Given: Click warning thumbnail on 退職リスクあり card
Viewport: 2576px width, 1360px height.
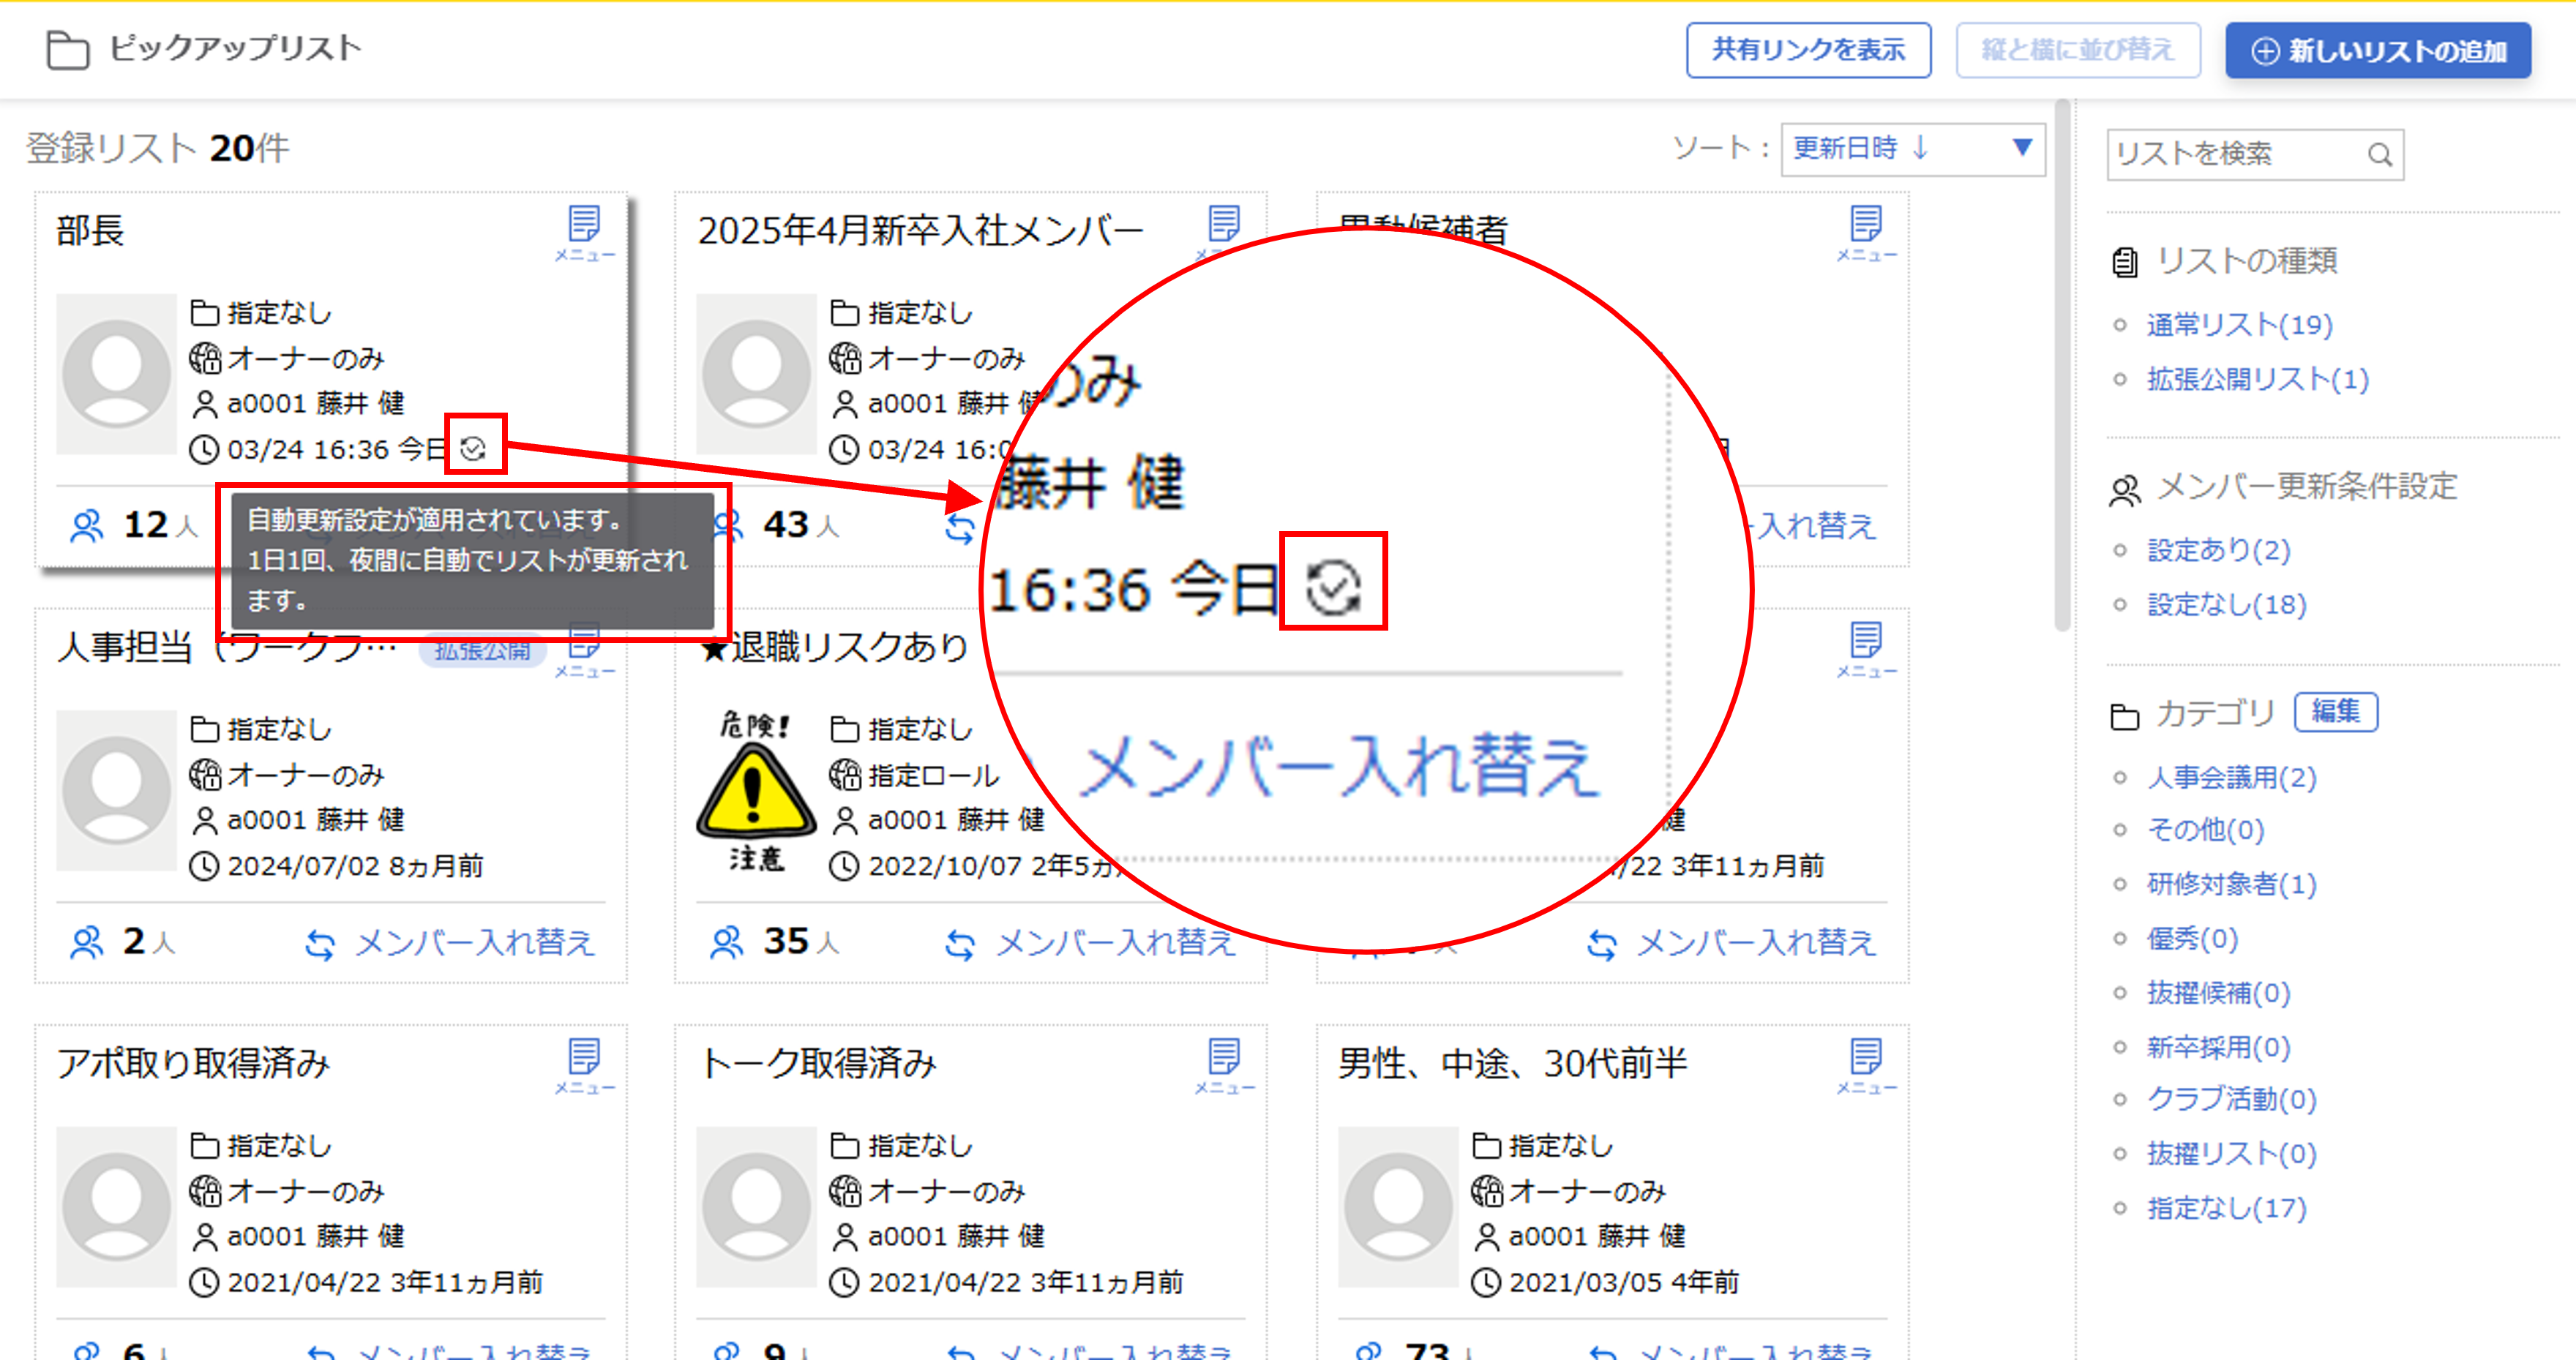Looking at the screenshot, I should pyautogui.click(x=755, y=790).
